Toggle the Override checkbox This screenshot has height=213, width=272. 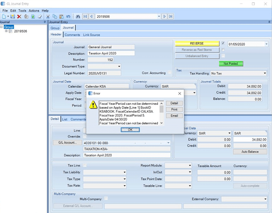click(85, 136)
